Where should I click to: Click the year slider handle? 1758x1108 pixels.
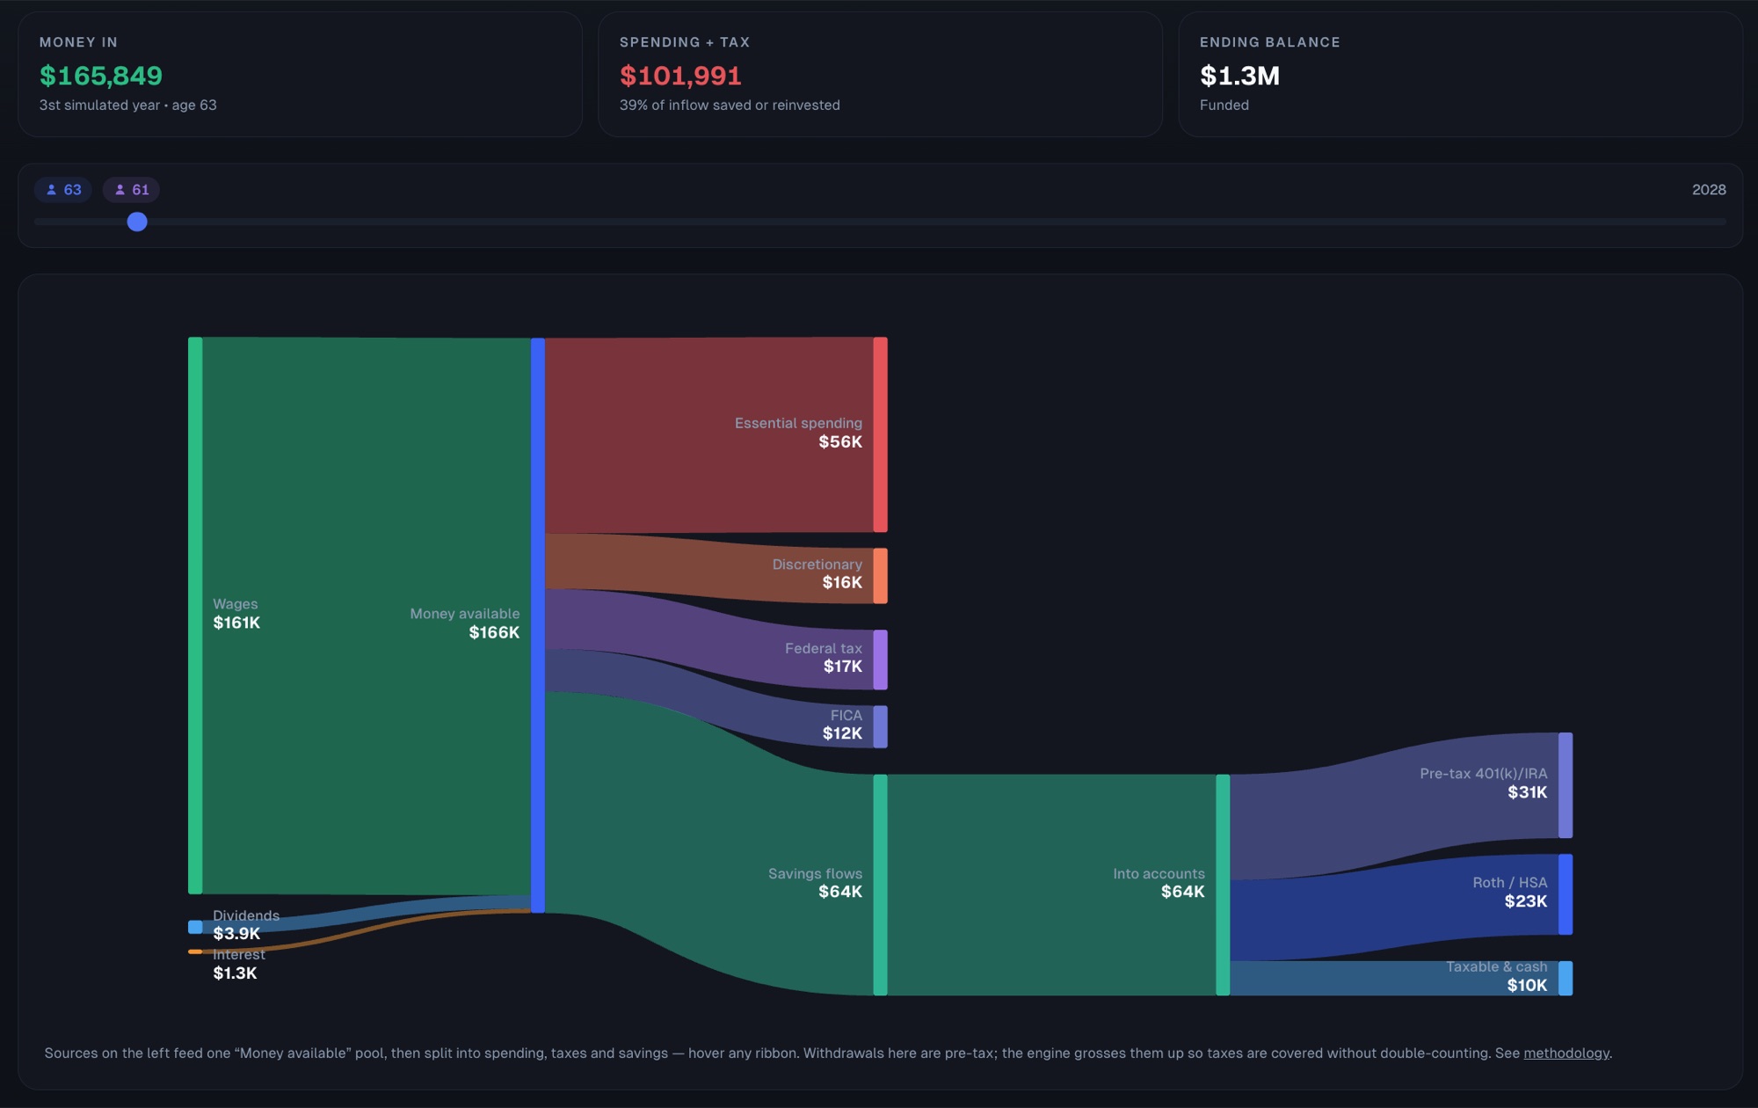[137, 222]
